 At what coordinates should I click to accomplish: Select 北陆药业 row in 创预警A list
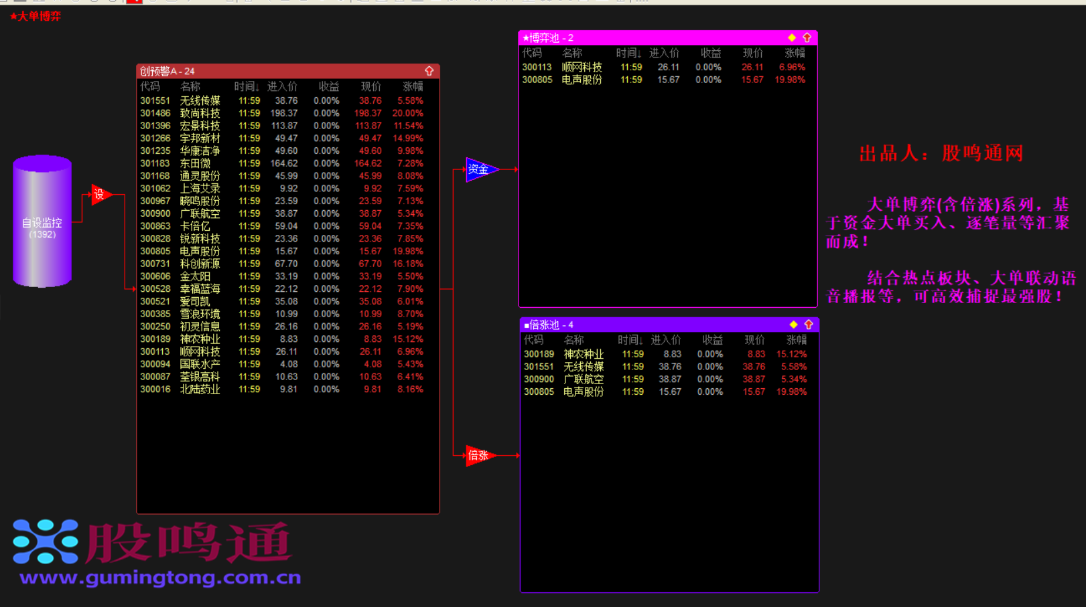[x=200, y=389]
